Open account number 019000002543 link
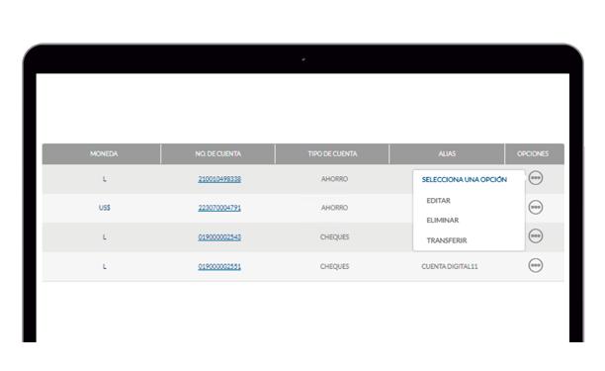This screenshot has height=371, width=605. point(219,237)
